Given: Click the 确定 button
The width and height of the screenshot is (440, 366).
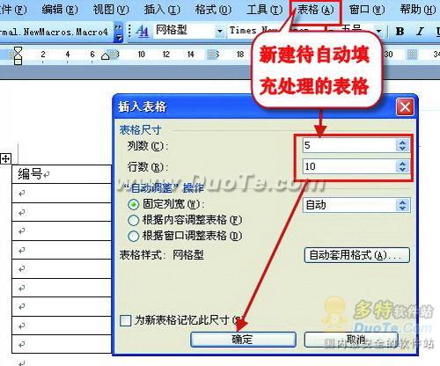Looking at the screenshot, I should (x=243, y=340).
